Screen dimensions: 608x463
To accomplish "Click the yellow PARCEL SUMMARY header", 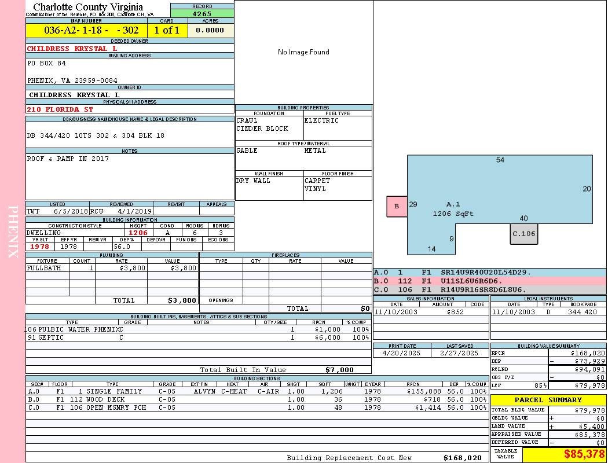I will (x=548, y=400).
